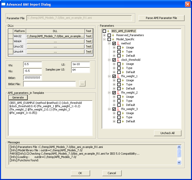Collapse the Model_Specific tree node

pos(104,39)
